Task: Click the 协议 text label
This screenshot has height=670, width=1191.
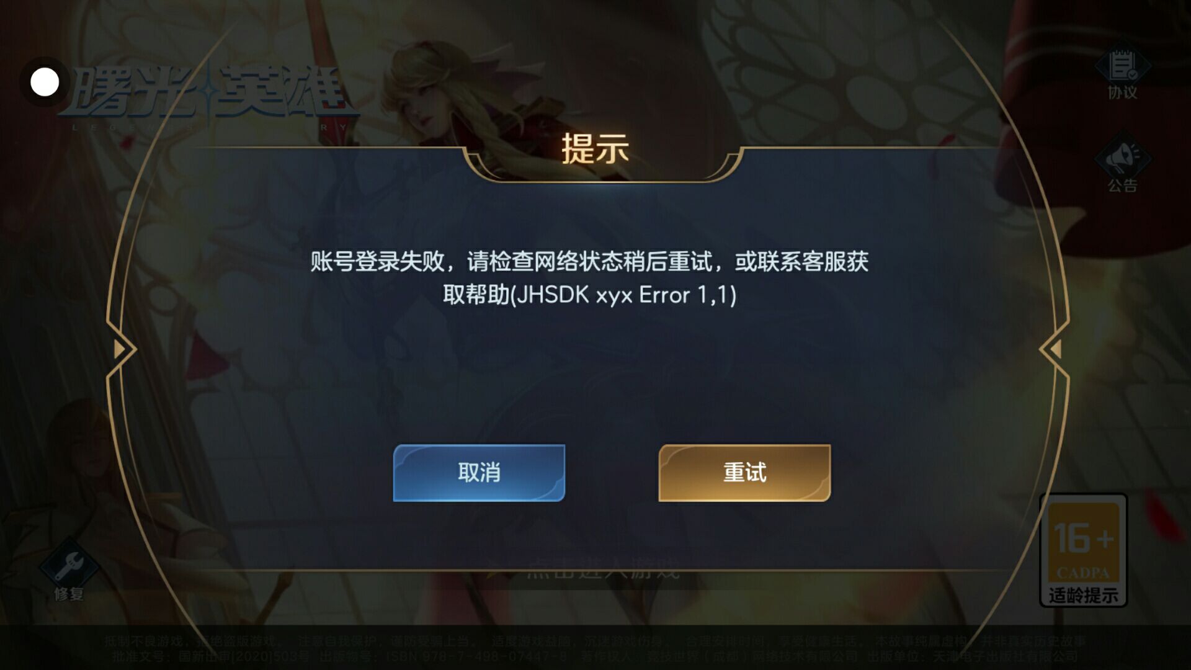Action: point(1122,92)
